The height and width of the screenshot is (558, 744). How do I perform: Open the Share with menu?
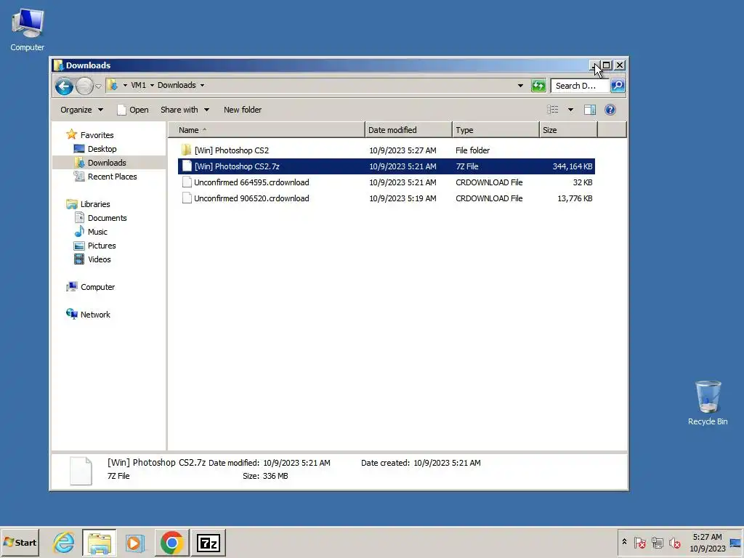point(185,110)
